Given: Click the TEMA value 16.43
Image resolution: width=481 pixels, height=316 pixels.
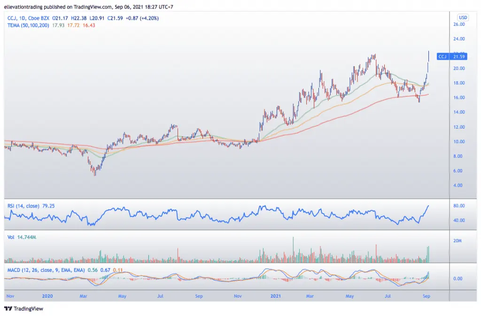Looking at the screenshot, I should 89,25.
